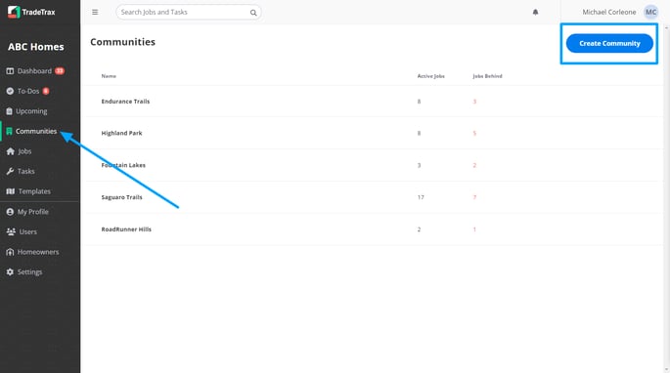Open the notifications bell
Image resolution: width=670 pixels, height=373 pixels.
535,12
